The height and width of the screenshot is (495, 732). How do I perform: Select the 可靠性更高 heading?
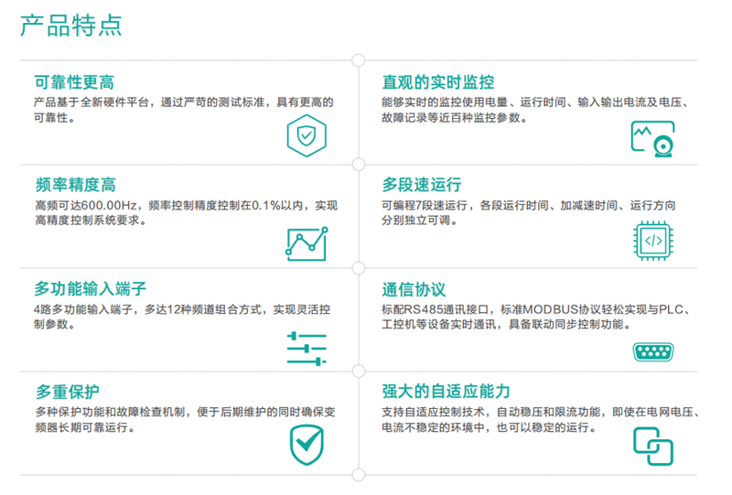click(74, 82)
